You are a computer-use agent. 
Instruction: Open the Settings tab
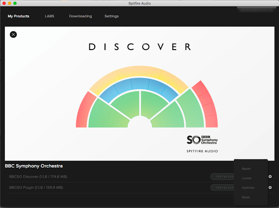[112, 16]
